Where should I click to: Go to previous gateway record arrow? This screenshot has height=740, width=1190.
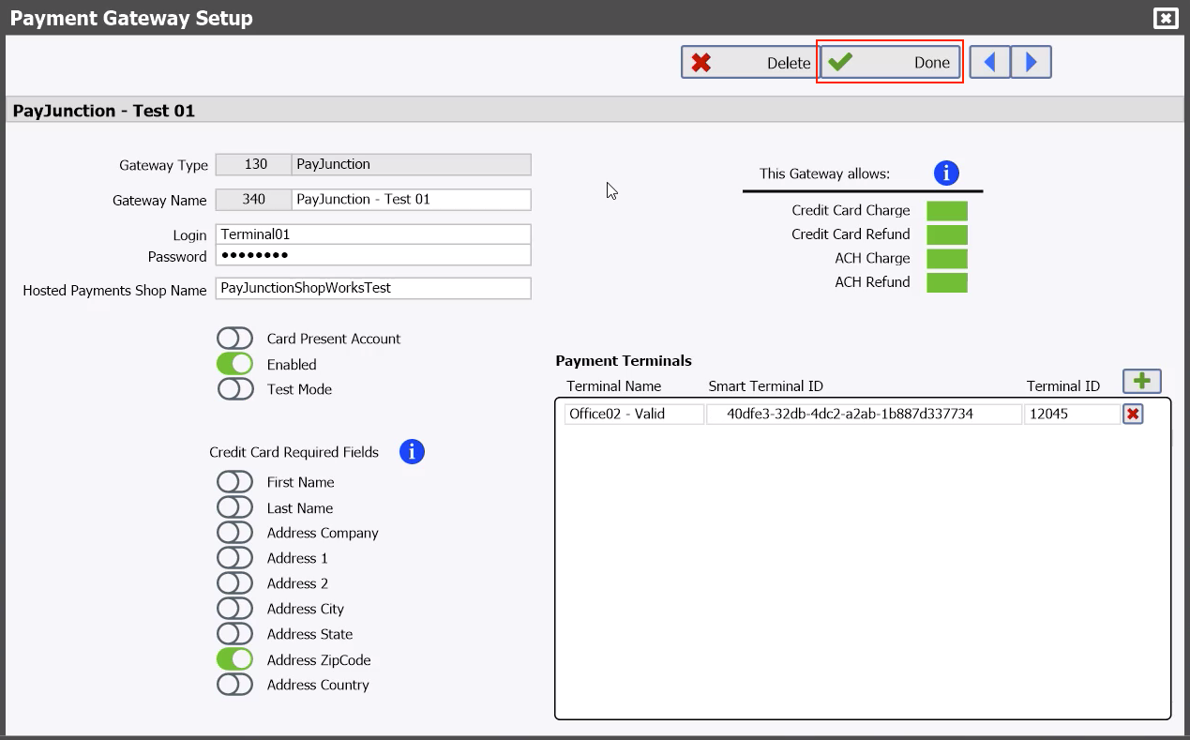click(989, 63)
